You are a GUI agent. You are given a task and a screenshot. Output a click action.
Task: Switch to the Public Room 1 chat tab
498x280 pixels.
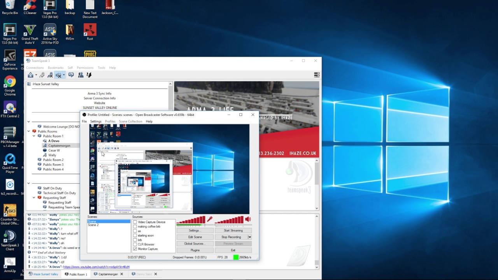point(76,274)
